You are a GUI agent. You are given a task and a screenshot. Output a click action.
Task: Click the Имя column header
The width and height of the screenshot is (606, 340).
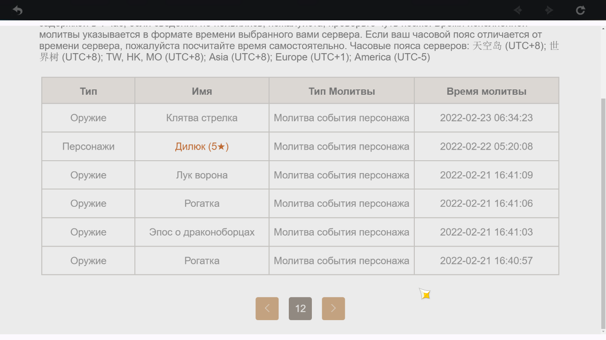pyautogui.click(x=202, y=92)
